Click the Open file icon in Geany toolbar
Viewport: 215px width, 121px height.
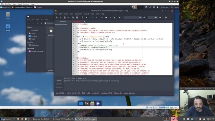(65, 17)
